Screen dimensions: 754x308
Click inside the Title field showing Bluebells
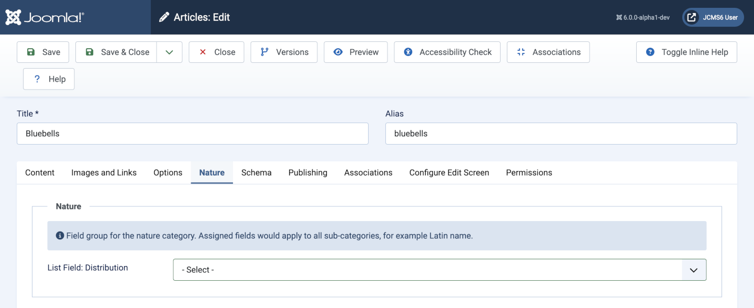click(192, 134)
